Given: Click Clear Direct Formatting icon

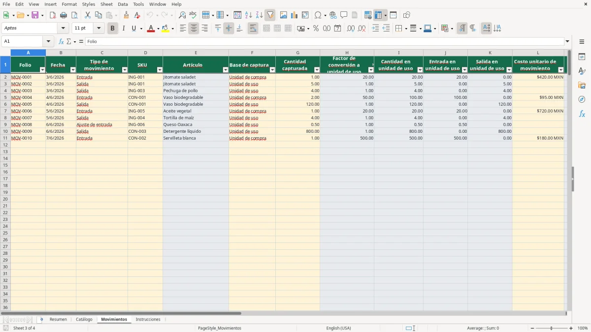Looking at the screenshot, I should coord(137,15).
